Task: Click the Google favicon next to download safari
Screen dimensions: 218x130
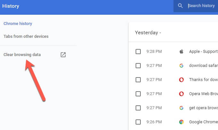Action: [181, 66]
